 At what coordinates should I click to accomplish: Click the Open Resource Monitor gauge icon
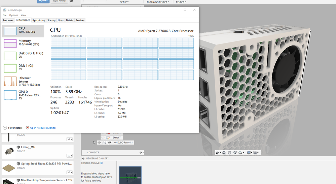28,128
